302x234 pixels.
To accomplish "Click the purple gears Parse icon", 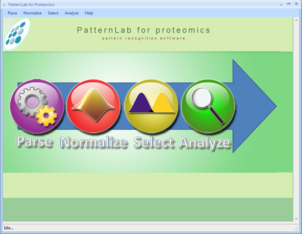I will pyautogui.click(x=37, y=106).
